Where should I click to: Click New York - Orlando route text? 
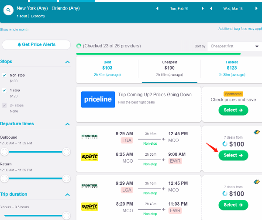(48, 8)
